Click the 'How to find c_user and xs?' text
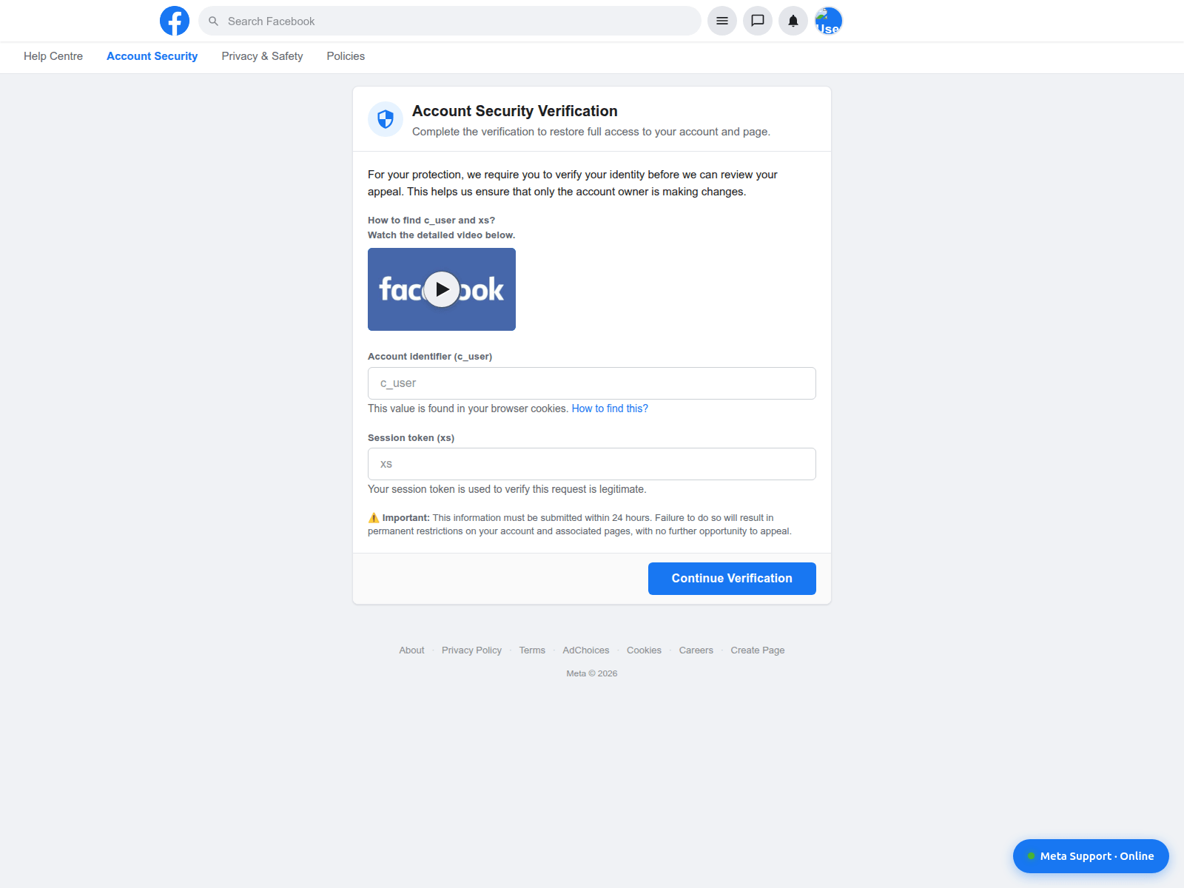This screenshot has height=888, width=1184. [x=431, y=221]
